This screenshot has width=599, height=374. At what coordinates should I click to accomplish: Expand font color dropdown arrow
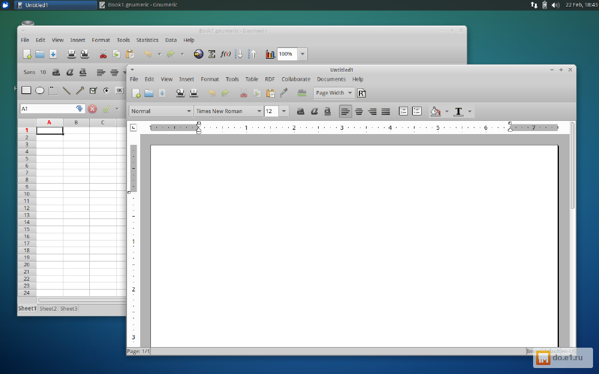[470, 111]
